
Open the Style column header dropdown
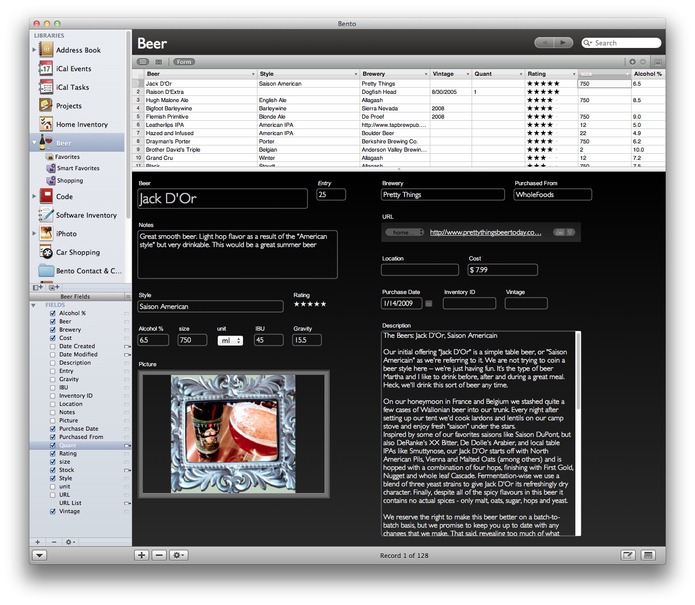(356, 74)
